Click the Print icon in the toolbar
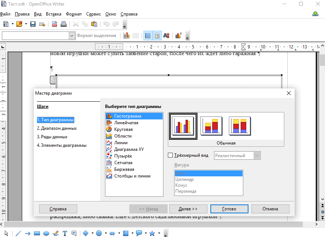 tap(64, 24)
